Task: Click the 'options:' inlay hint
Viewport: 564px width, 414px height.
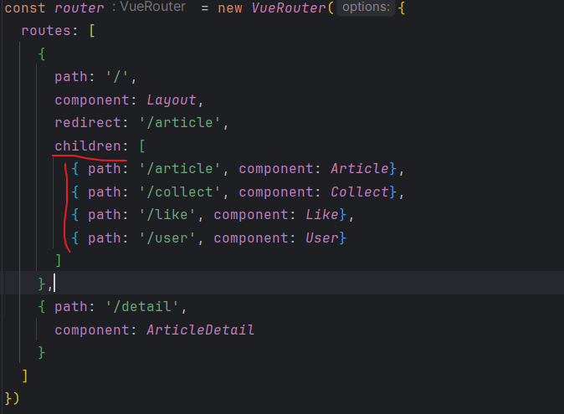Action: (367, 7)
